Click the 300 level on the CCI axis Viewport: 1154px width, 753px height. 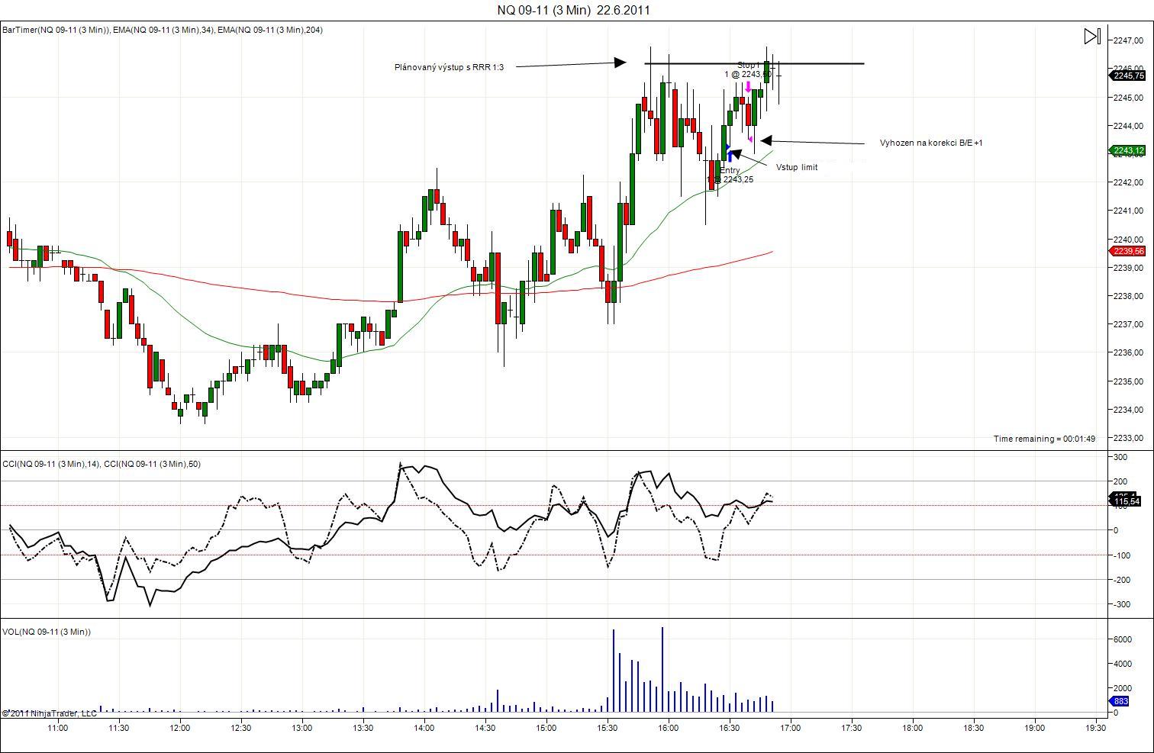point(1120,457)
